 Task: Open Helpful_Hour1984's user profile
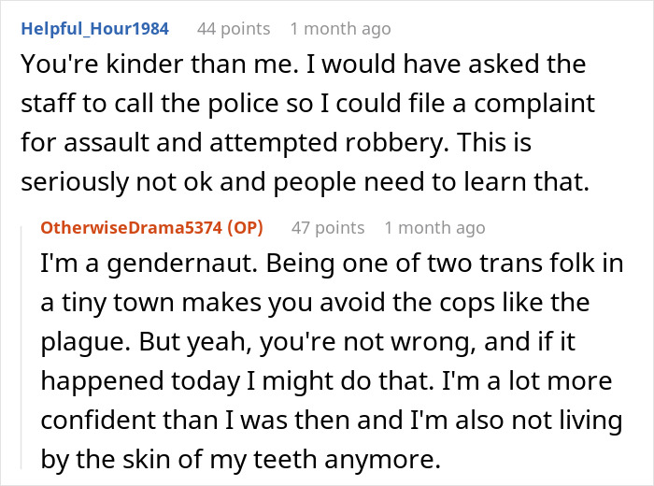95,29
